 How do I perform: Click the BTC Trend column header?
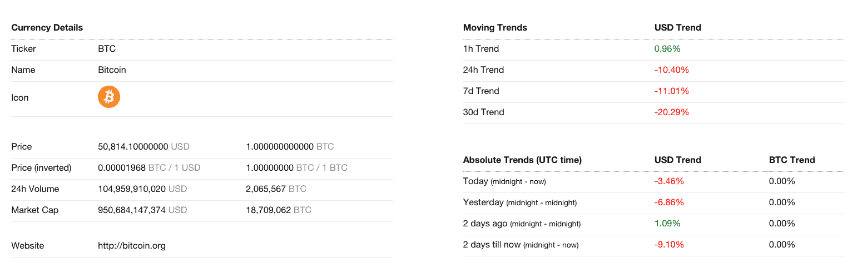[x=792, y=160]
